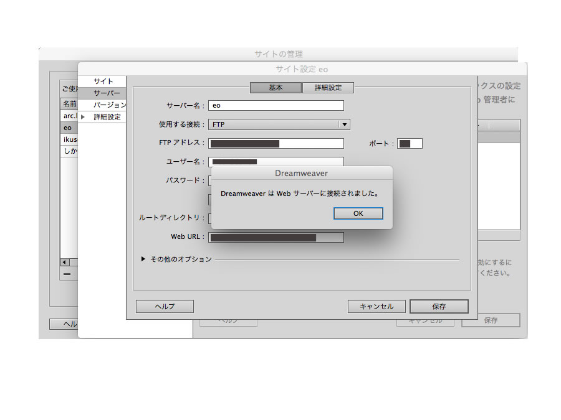Viewport: 561px width, 420px height.
Task: Select サイト in the site settings sidebar
Action: [x=102, y=81]
